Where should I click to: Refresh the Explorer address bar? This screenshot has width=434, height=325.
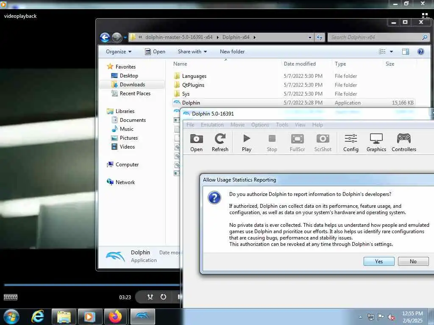point(320,37)
